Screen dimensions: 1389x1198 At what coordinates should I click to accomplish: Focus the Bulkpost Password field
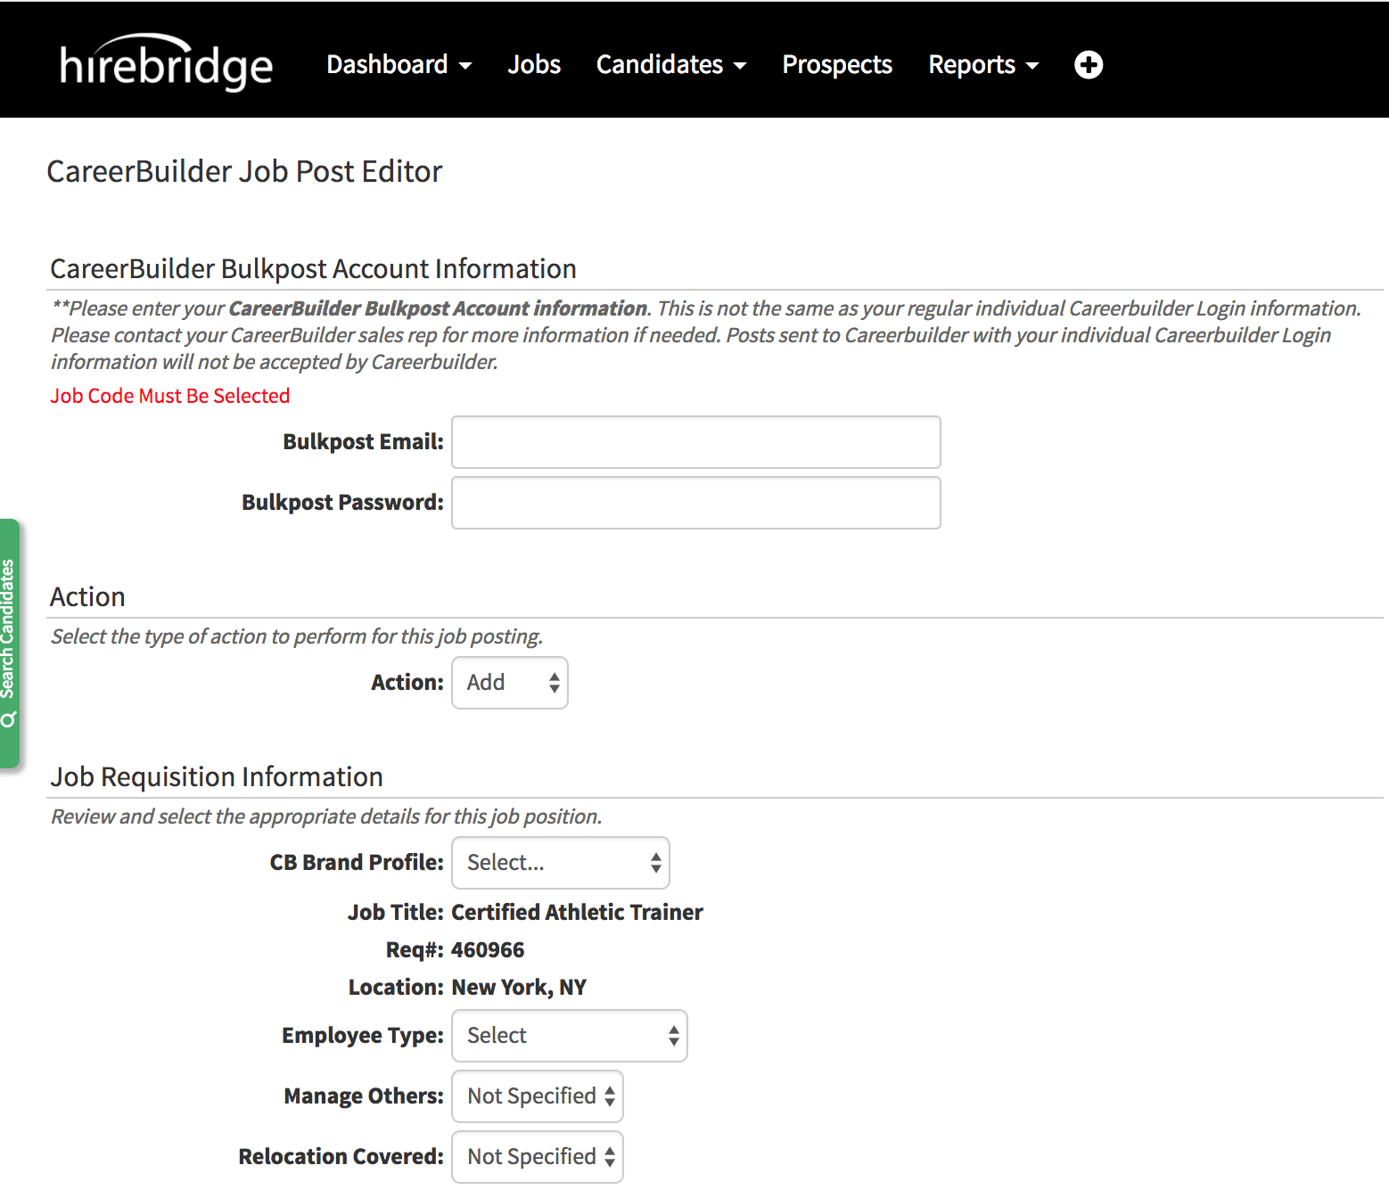pos(695,503)
